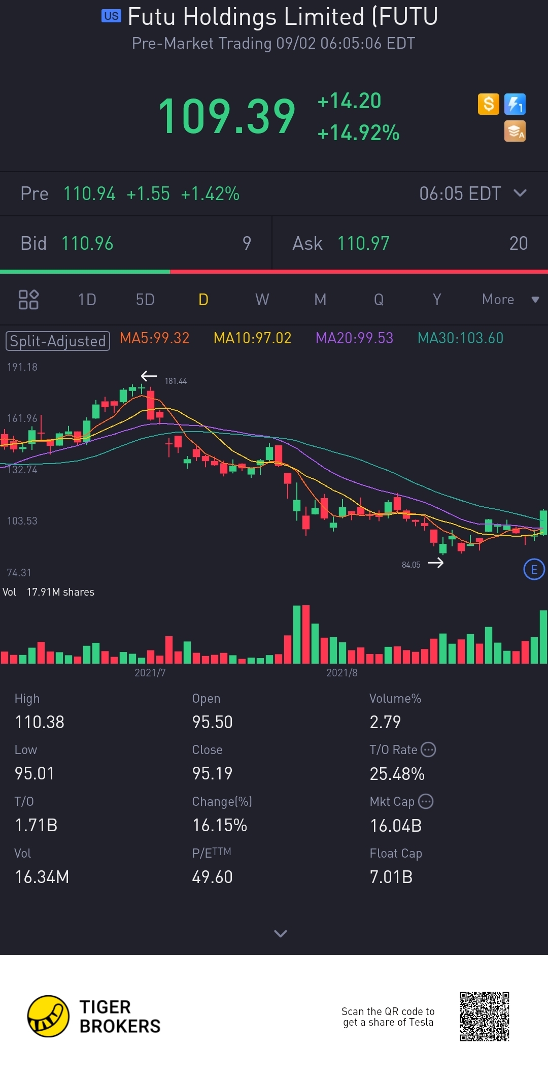Tap the US market flag badge

(x=111, y=16)
